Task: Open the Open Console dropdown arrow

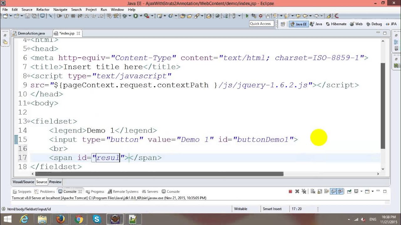Action: click(x=372, y=191)
